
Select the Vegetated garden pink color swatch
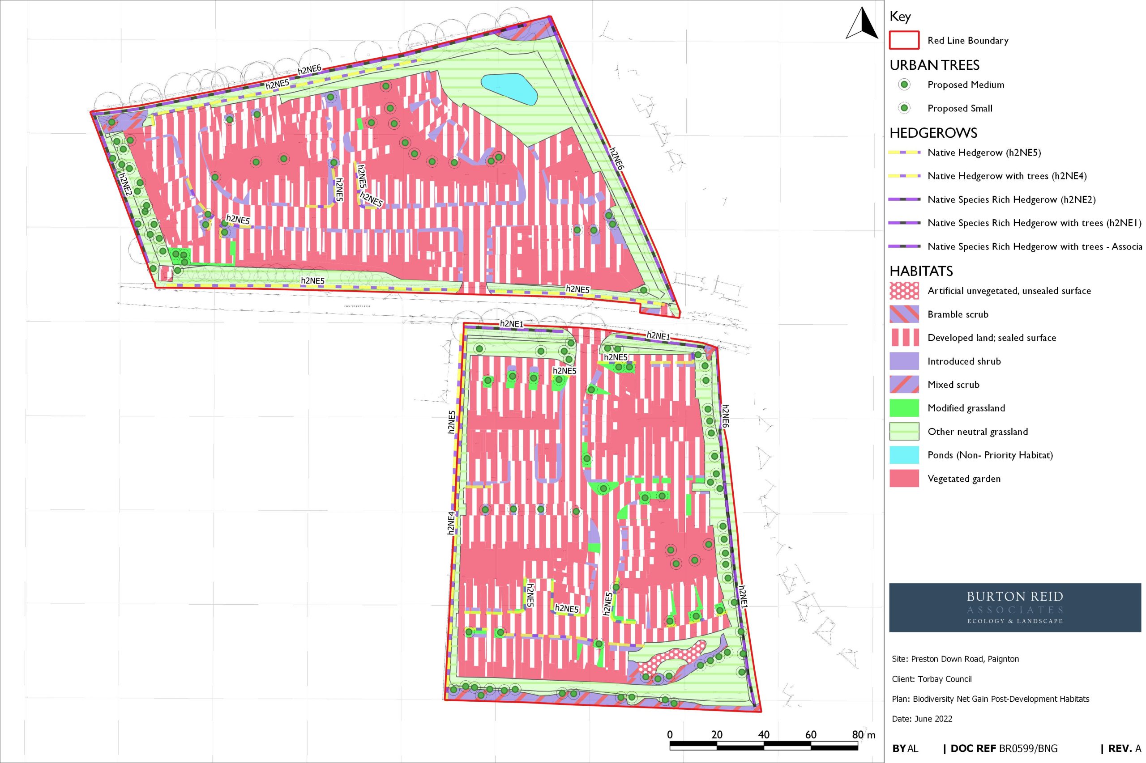tap(903, 479)
